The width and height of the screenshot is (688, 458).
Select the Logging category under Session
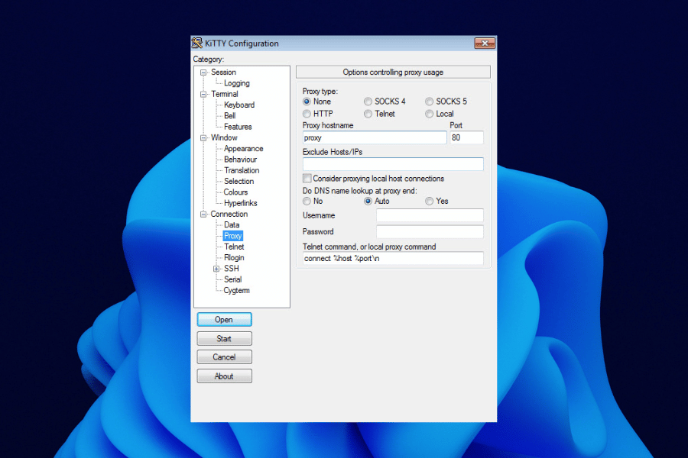click(x=238, y=82)
